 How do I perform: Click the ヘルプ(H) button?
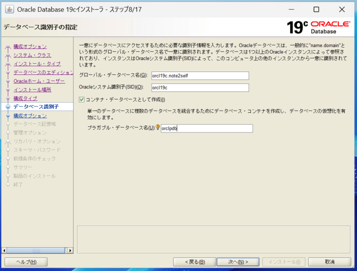26,262
